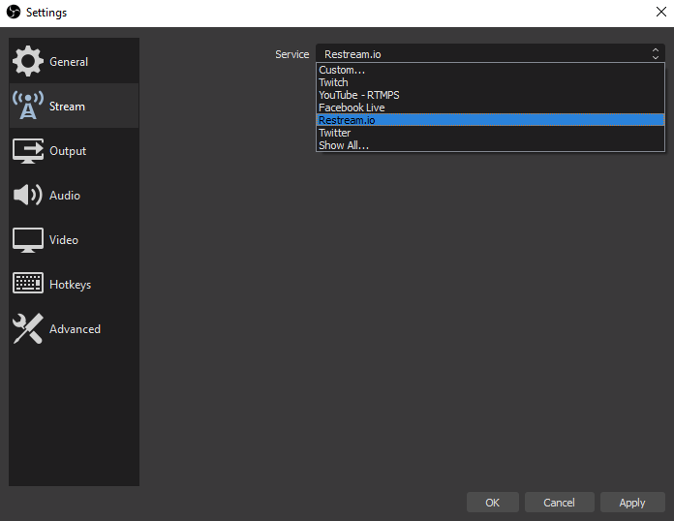Expand list with Show All... option
Screen dimensions: 674x521
(344, 145)
